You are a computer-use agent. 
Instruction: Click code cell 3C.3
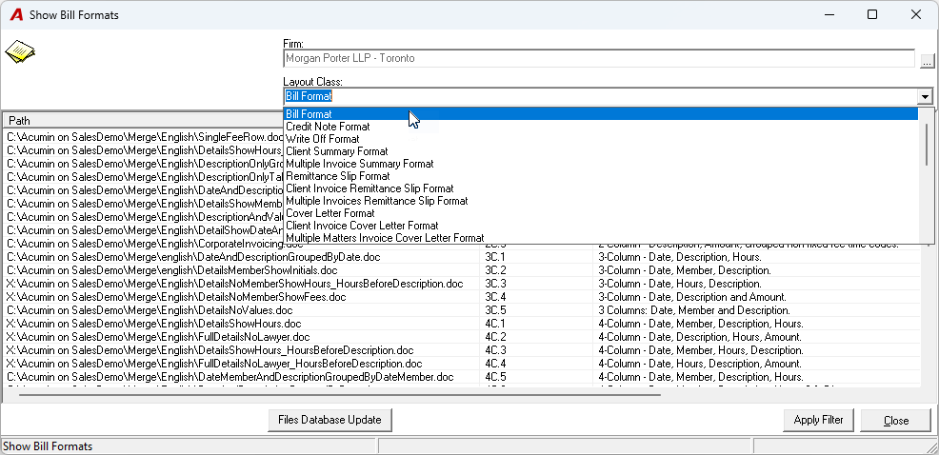pyautogui.click(x=495, y=284)
